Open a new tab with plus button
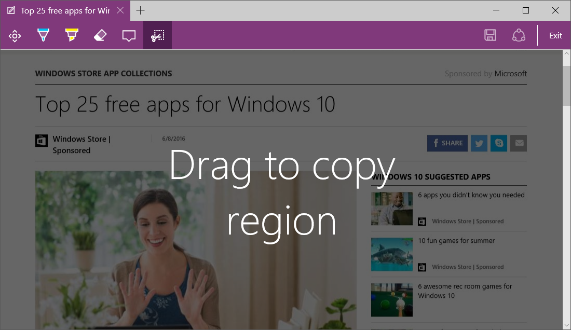Image resolution: width=571 pixels, height=330 pixels. coord(140,10)
